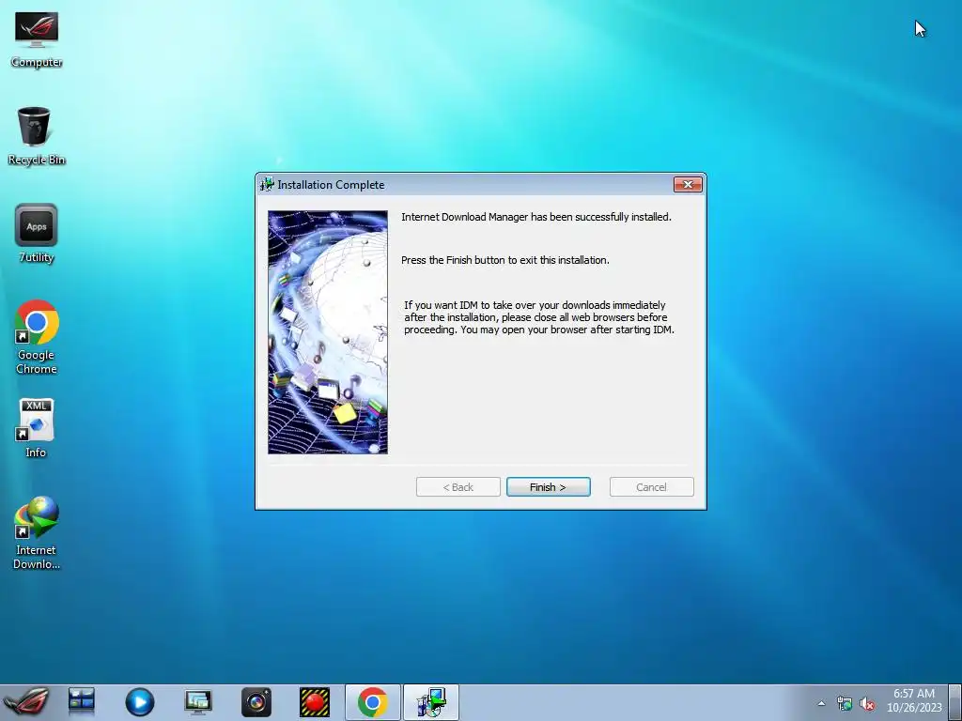Click the Finish button in installer
Image resolution: width=962 pixels, height=721 pixels.
(x=548, y=487)
